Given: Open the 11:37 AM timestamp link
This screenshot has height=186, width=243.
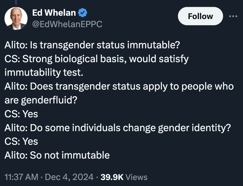Looking at the screenshot, I should click(x=21, y=177).
